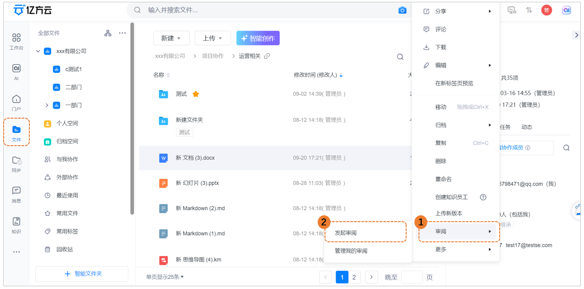This screenshot has height=289, width=584.
Task: Click the 同步 sync sidebar icon
Action: tap(17, 163)
